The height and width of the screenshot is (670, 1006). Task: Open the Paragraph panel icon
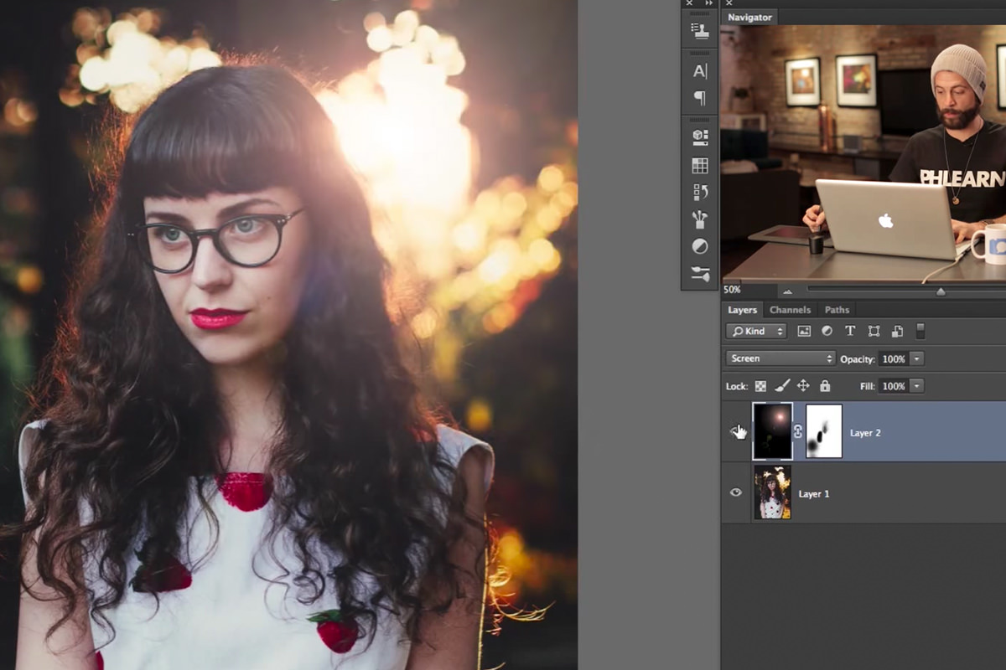700,99
